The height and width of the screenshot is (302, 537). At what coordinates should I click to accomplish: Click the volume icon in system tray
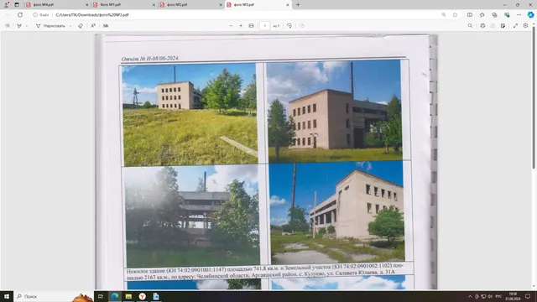coord(490,296)
